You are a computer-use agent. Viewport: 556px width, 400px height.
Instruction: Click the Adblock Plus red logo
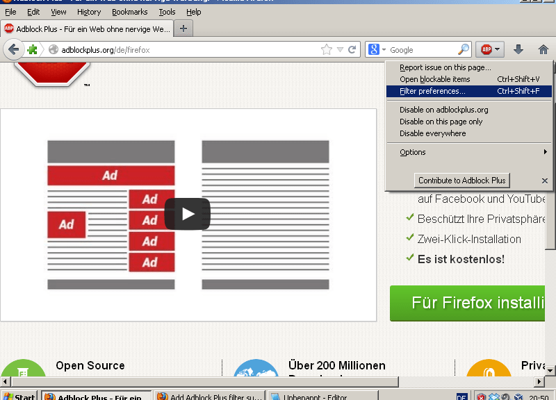click(53, 74)
